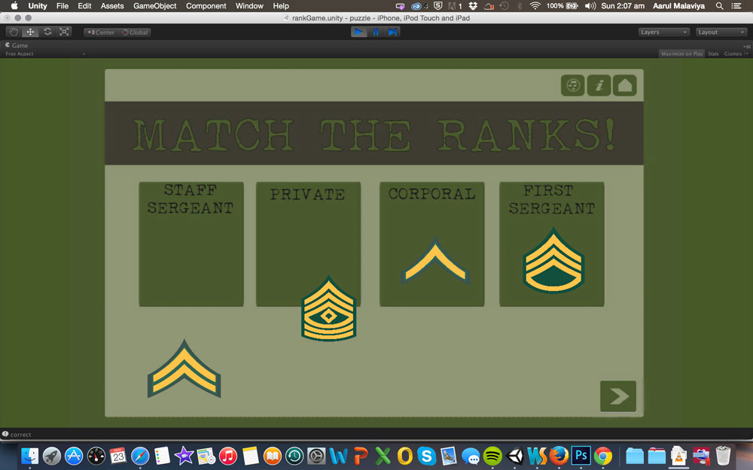
Task: Toggle Maximize on Play
Action: tap(681, 54)
